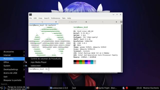160x90 pixels.
Task: Close terminal tab 3
Action: tap(116, 22)
